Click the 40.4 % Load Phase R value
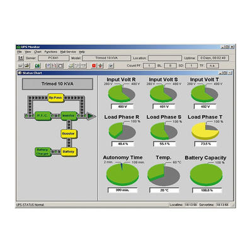Viewport: 252px width, 252px height. click(123, 144)
